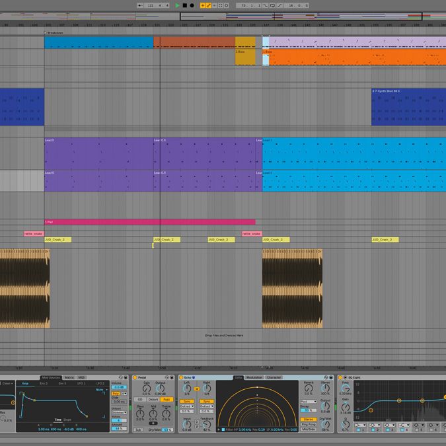Stop playback with the square Stop button

(185, 5)
